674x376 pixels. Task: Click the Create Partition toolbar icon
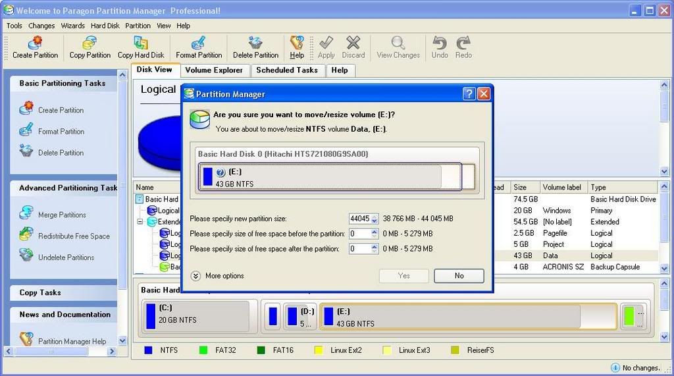36,43
